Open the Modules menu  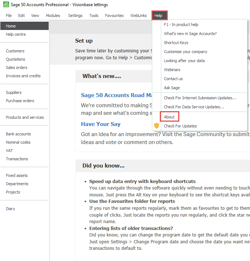(x=53, y=16)
